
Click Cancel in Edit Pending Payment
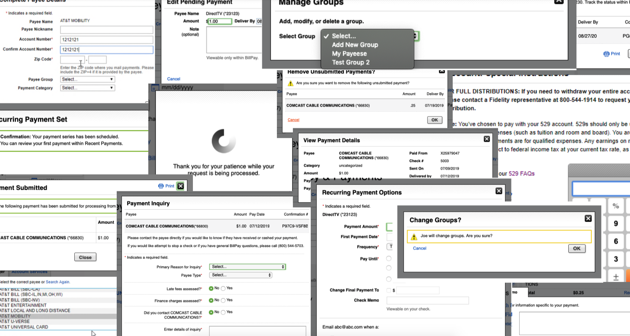(174, 79)
